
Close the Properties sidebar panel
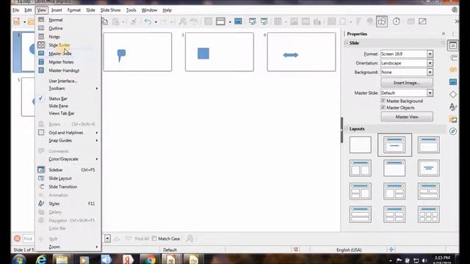[x=444, y=34]
